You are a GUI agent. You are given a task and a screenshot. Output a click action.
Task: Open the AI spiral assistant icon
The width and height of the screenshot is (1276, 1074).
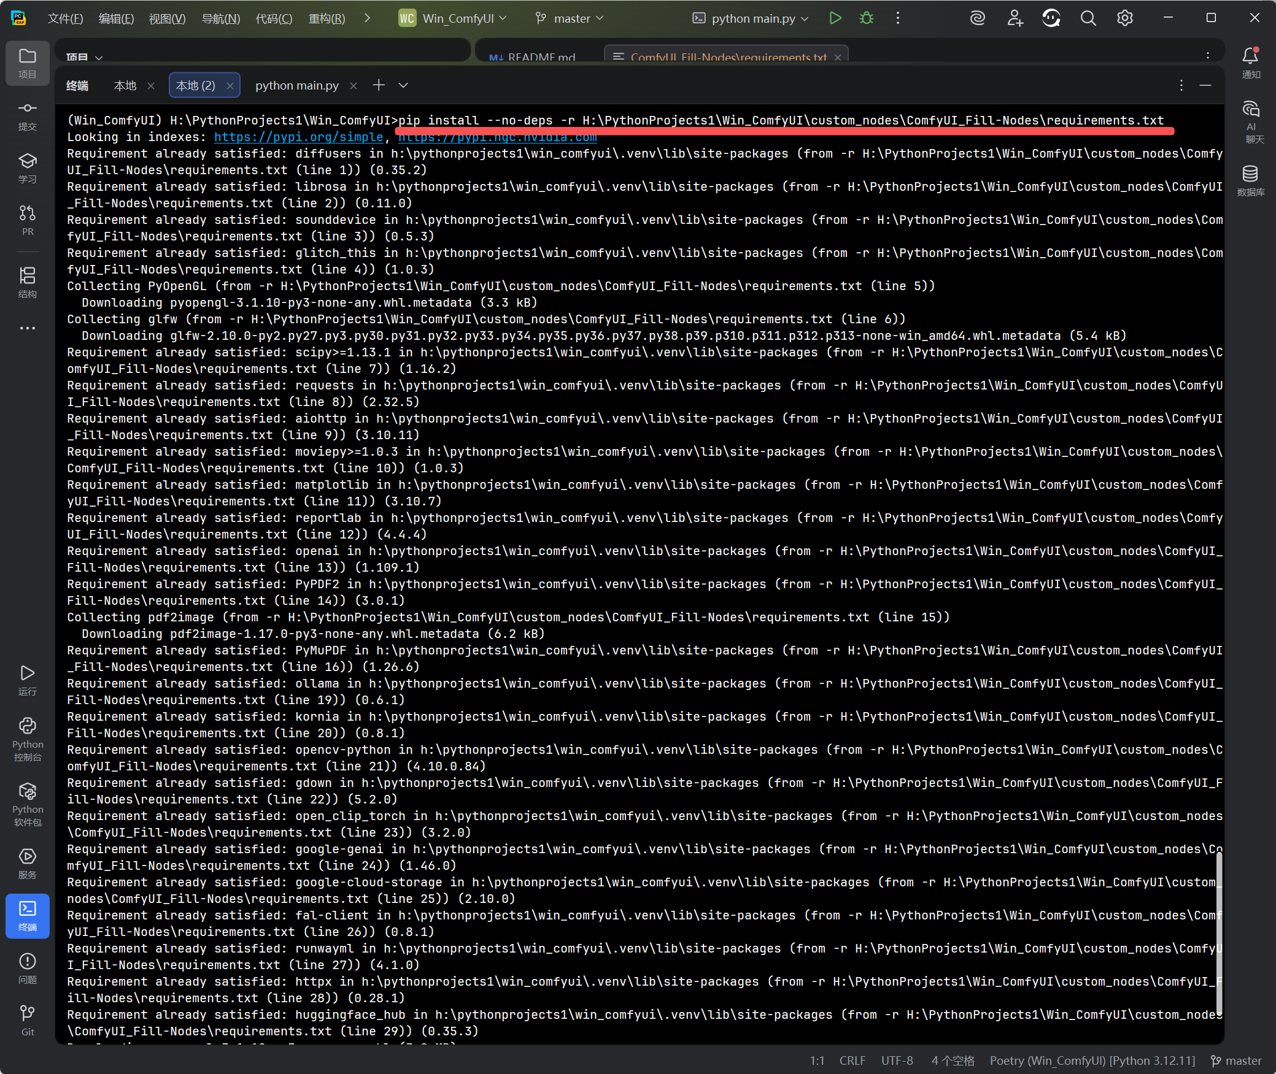tap(978, 18)
